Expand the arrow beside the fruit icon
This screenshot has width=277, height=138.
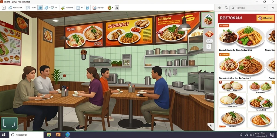pyautogui.click(x=113, y=8)
